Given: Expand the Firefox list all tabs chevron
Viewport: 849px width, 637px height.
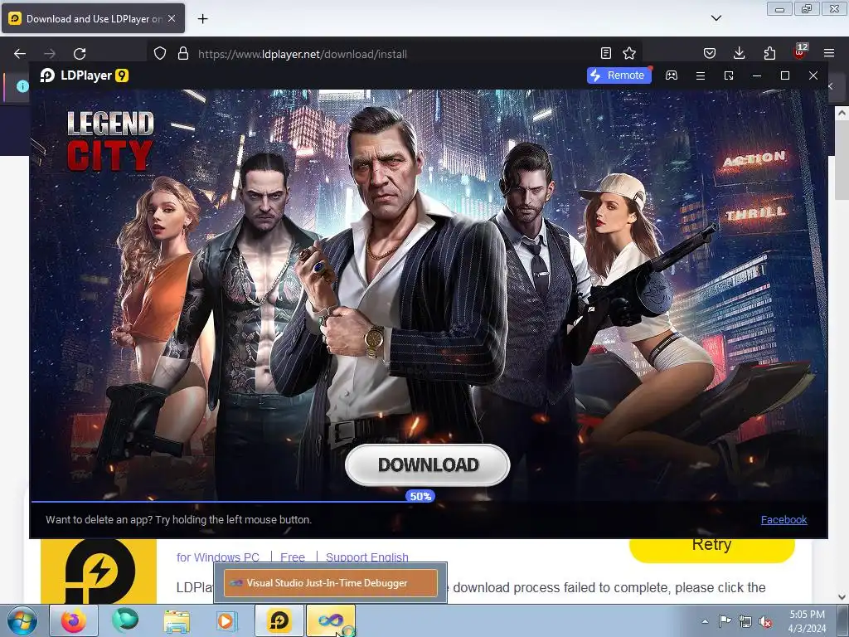Looking at the screenshot, I should (x=716, y=18).
